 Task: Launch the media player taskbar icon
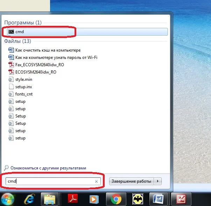pos(93,199)
